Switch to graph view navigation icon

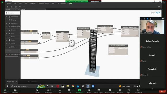coord(158,13)
